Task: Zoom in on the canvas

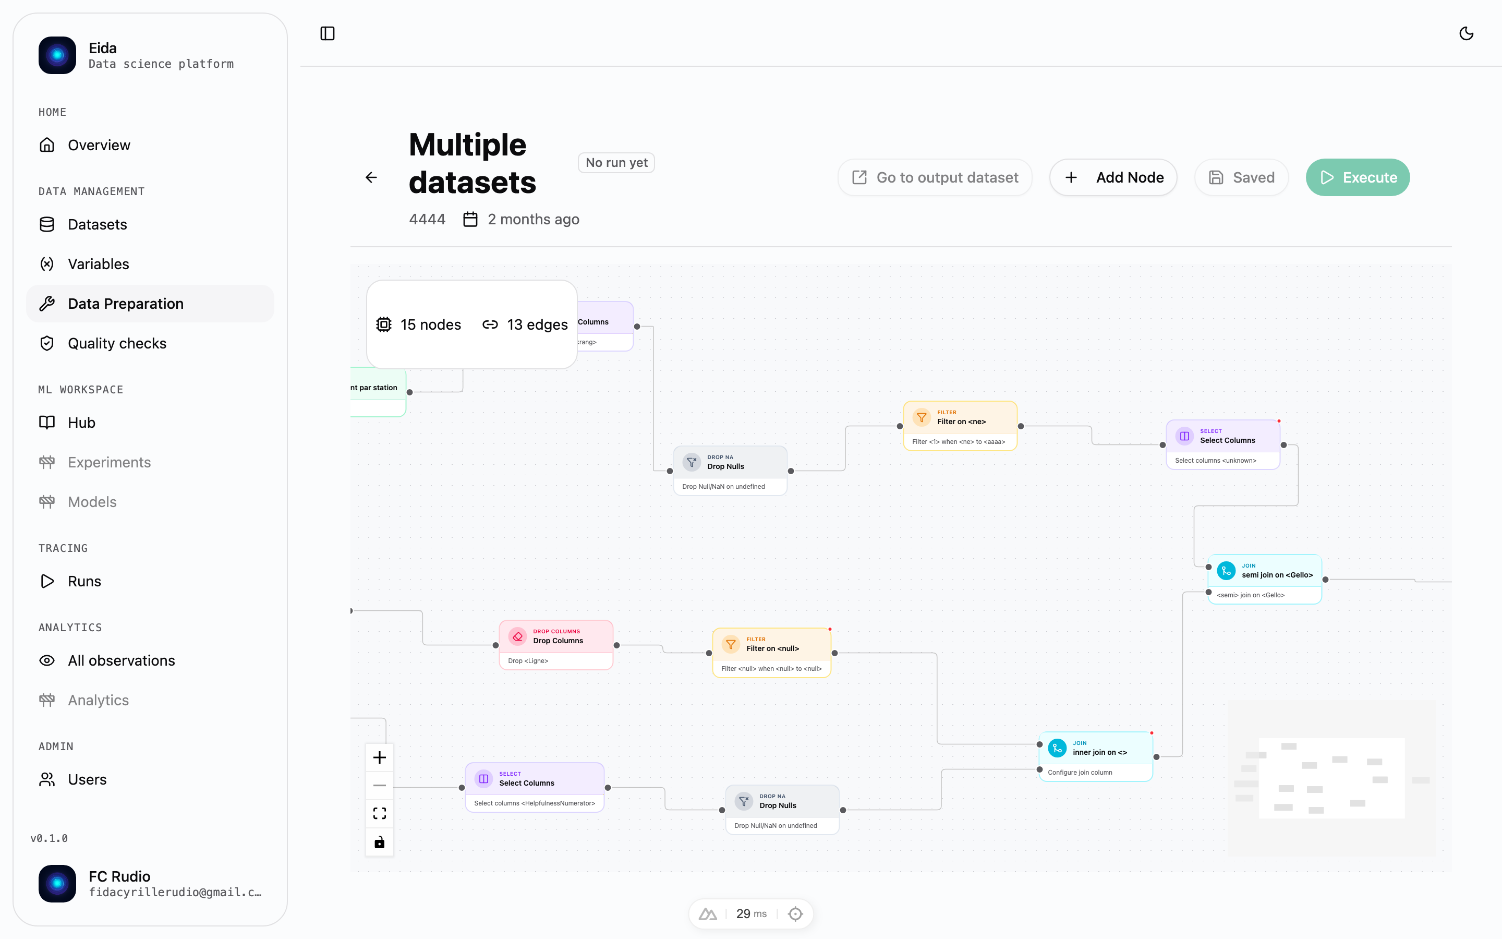Action: (x=379, y=757)
